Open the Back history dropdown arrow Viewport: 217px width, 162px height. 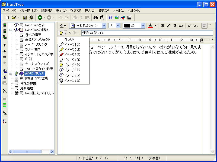44,18
